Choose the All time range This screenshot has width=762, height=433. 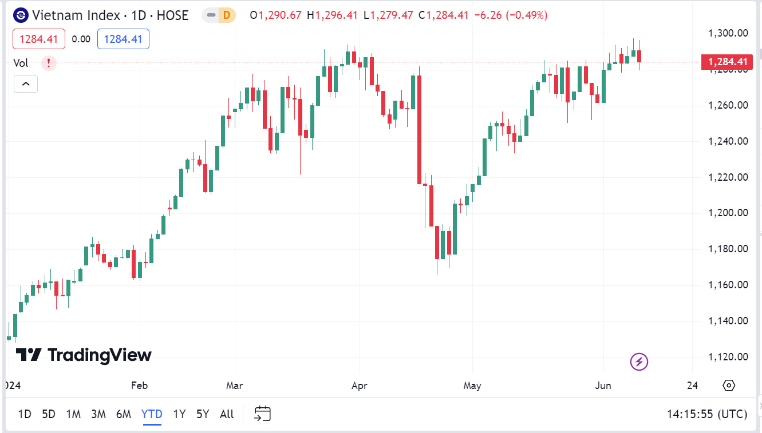tap(227, 414)
